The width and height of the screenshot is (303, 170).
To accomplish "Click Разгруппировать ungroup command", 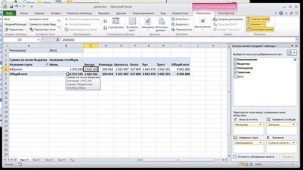I will tap(78, 24).
